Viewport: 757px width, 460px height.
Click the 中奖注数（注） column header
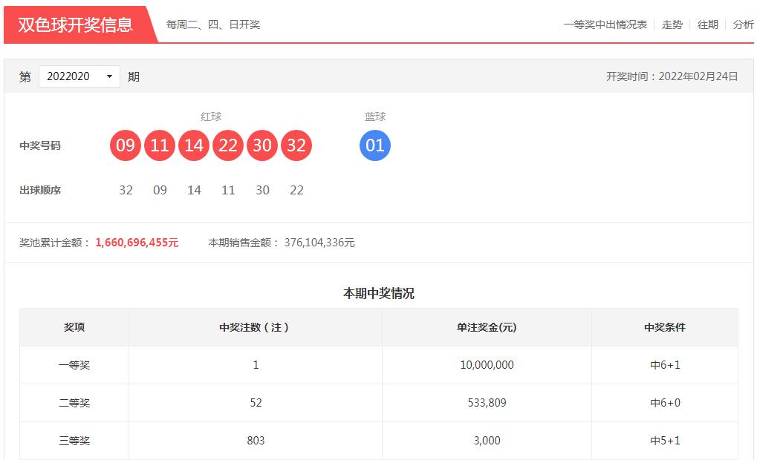[256, 327]
